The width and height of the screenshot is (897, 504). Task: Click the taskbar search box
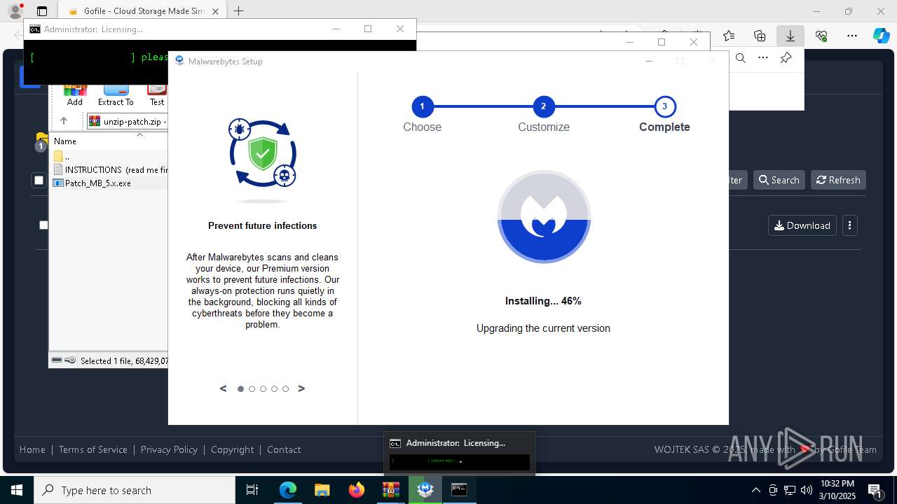click(135, 490)
